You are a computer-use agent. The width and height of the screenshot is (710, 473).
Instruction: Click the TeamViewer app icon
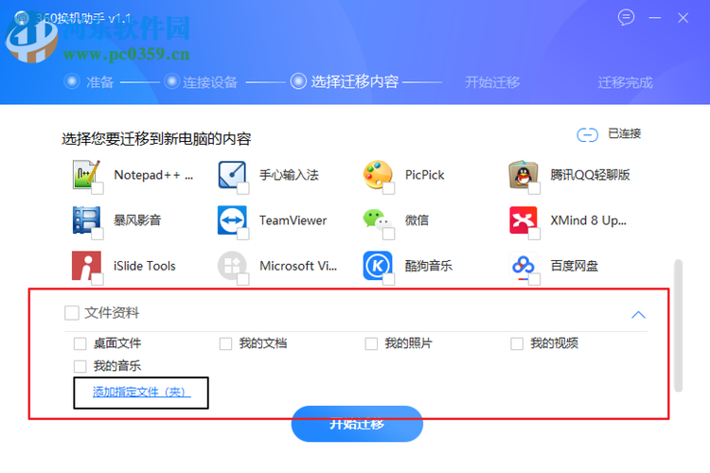tap(232, 220)
